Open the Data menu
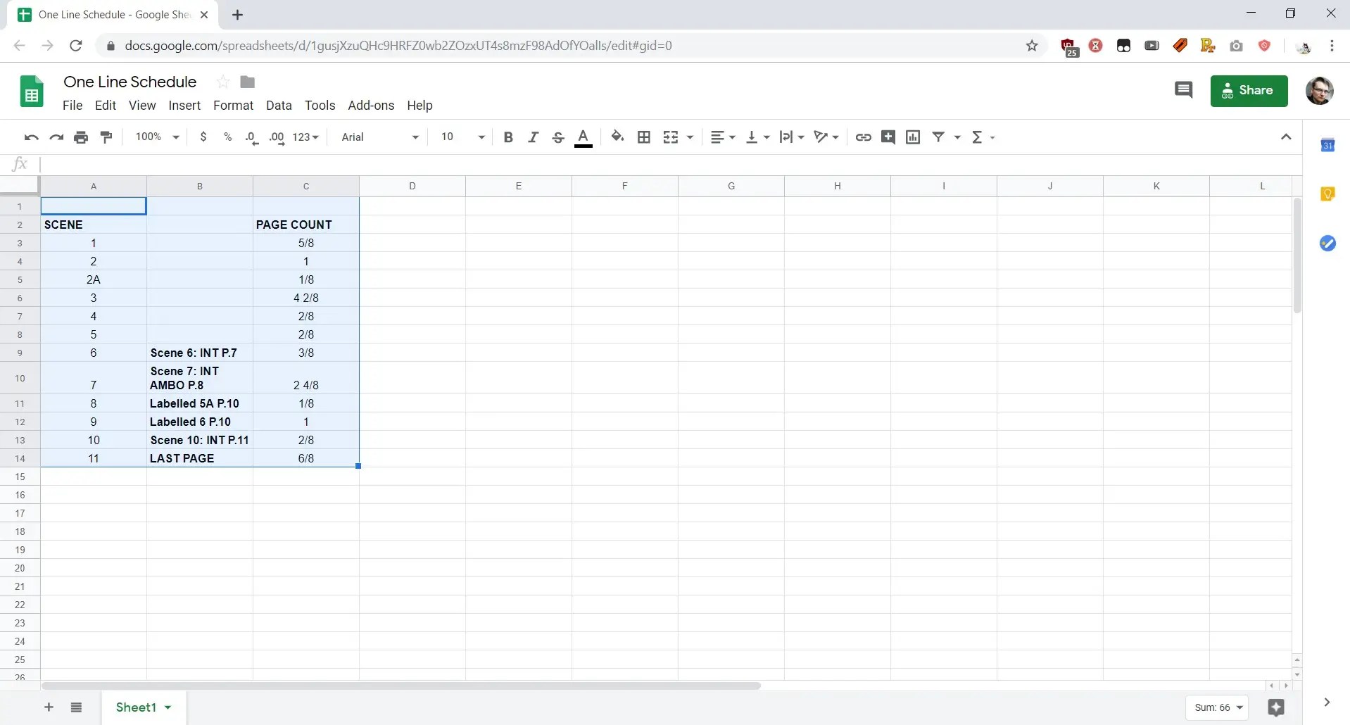The height and width of the screenshot is (725, 1350). click(x=279, y=106)
